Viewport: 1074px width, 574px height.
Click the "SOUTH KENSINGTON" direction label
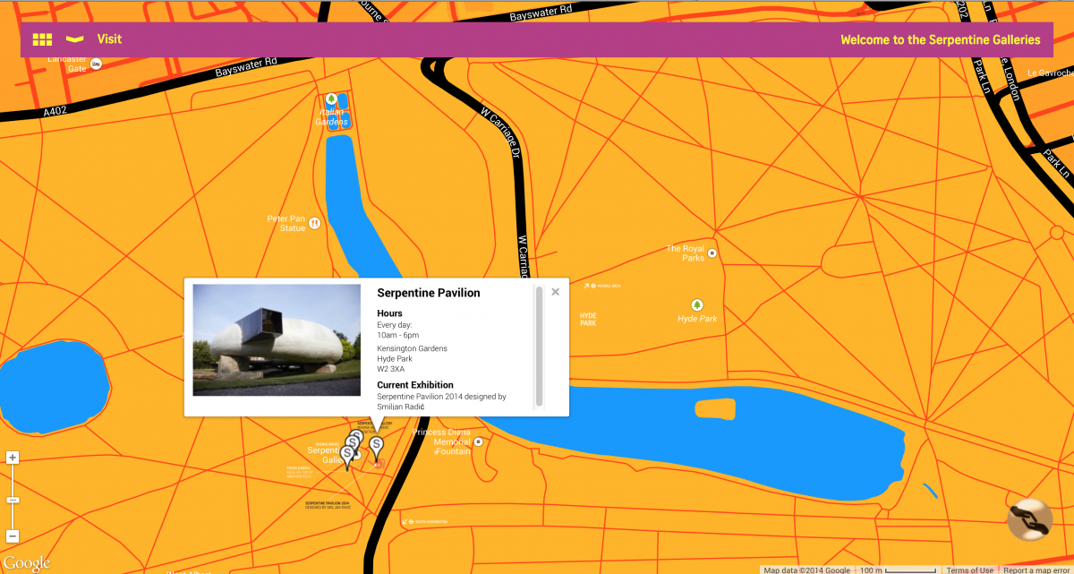tap(431, 522)
